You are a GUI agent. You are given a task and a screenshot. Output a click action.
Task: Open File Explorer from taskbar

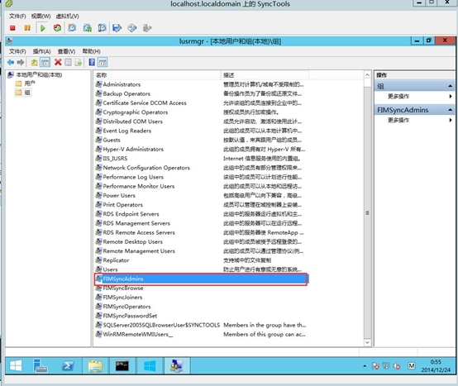click(95, 365)
